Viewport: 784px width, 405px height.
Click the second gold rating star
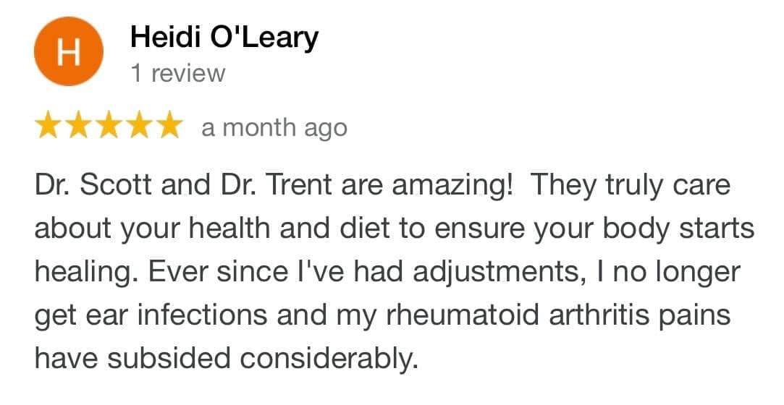tap(79, 127)
